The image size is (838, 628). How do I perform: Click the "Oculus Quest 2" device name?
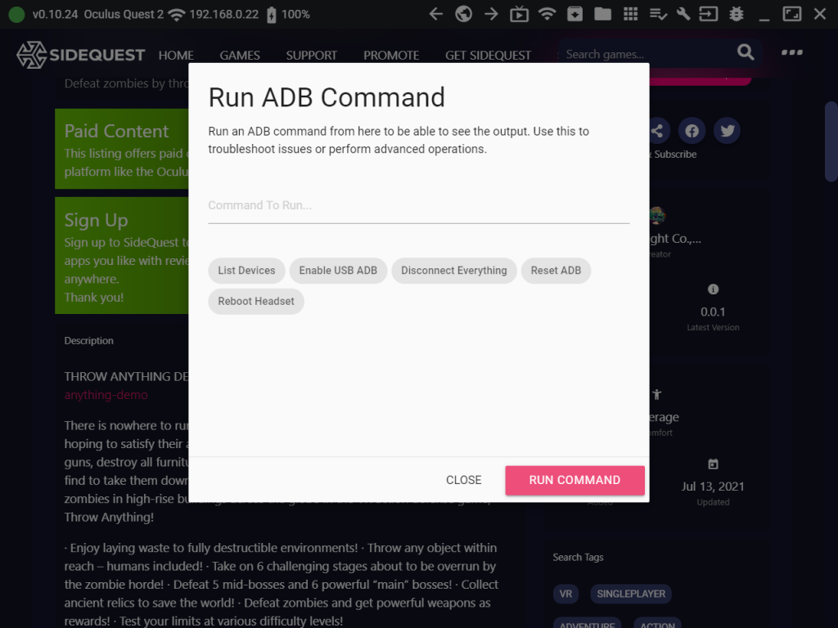(124, 15)
